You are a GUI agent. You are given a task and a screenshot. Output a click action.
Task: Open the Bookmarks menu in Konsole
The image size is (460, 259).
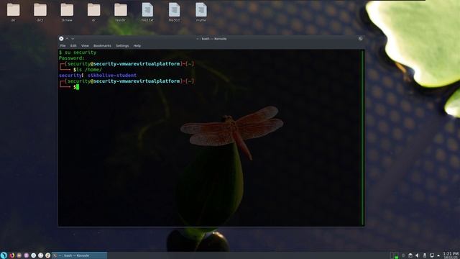(x=102, y=46)
